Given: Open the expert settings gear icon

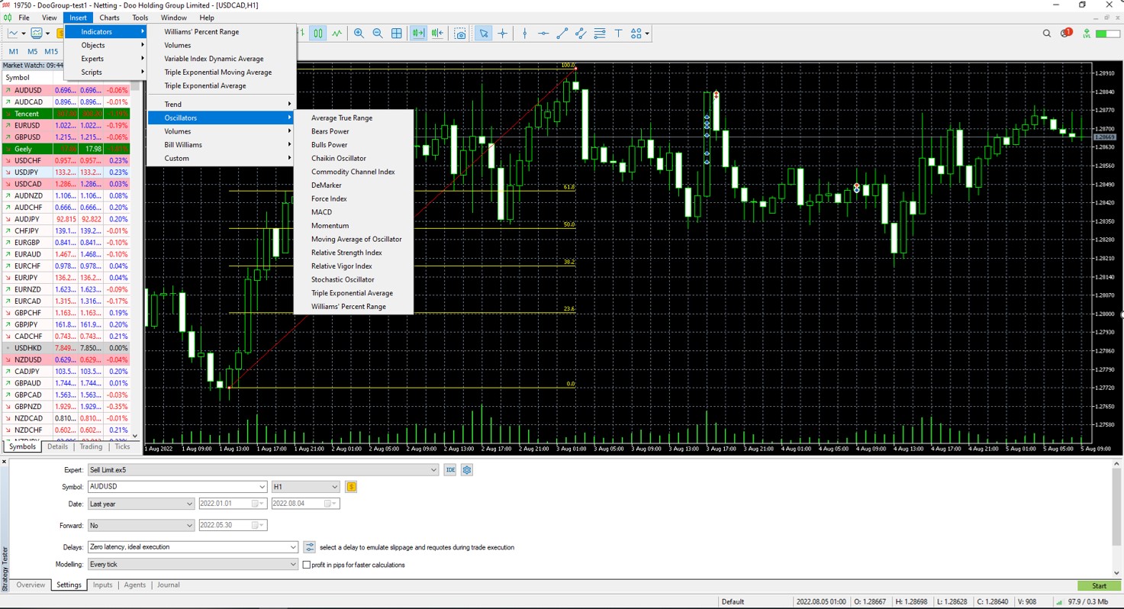Looking at the screenshot, I should click(467, 470).
